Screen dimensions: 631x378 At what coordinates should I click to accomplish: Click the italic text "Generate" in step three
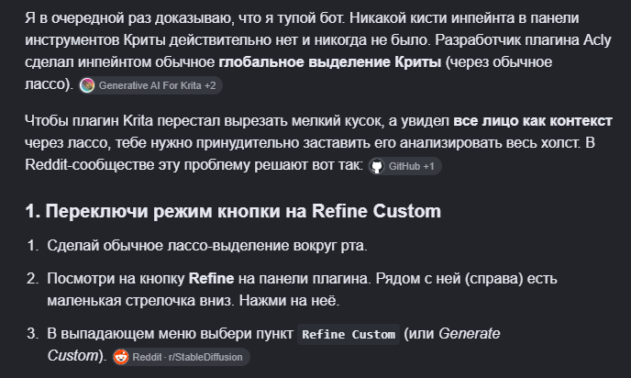point(470,334)
